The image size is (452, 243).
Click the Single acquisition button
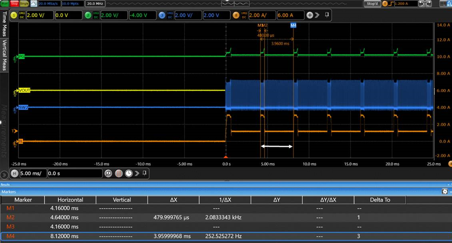pyautogui.click(x=24, y=4)
